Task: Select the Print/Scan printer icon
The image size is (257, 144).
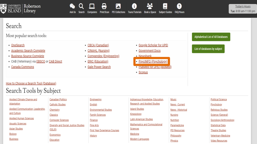Action: point(104,7)
